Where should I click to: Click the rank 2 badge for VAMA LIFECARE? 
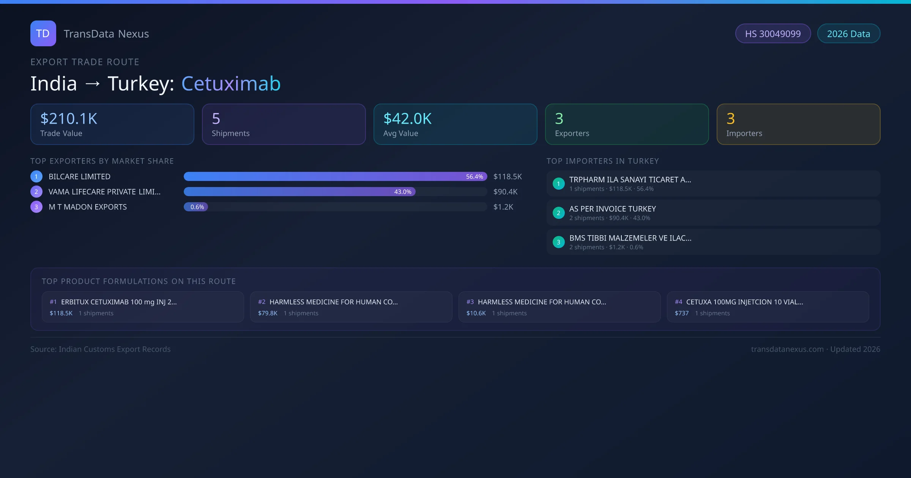click(x=36, y=192)
